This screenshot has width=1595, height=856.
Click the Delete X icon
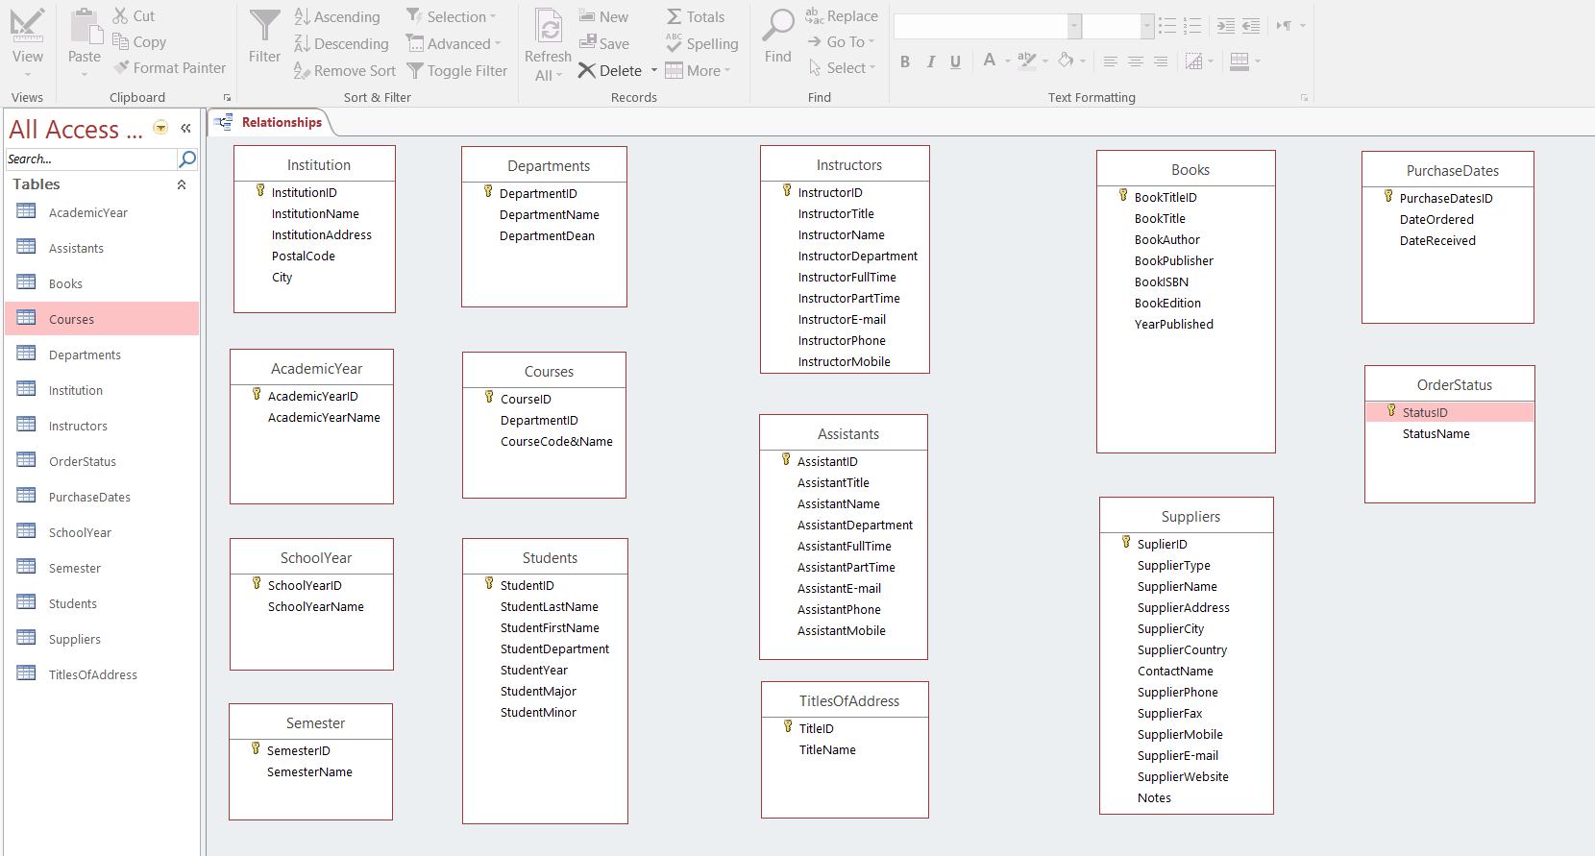coord(587,70)
